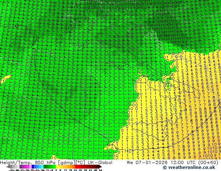Pick the dark green swatch above the -12 label
Image resolution: width=221 pixels, height=171 pixels.
point(45,166)
